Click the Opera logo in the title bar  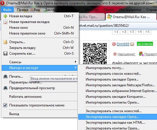pos(2,3)
